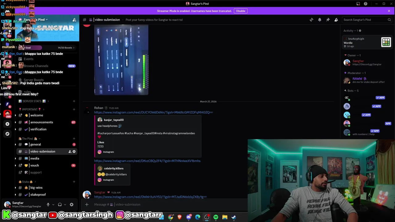This screenshot has height=222, width=395.
Task: Open the big-wins channel
Action: click(x=46, y=188)
